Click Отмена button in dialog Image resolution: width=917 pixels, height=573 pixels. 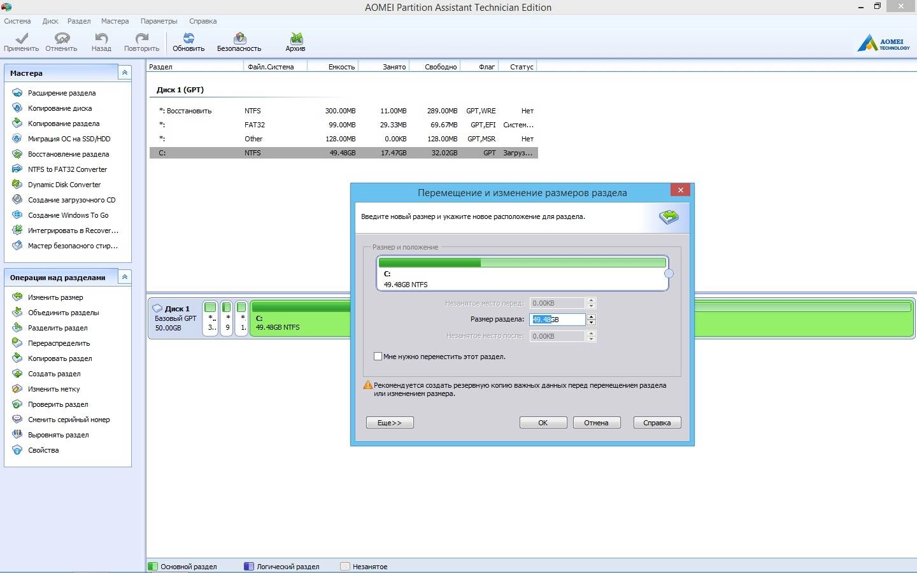click(x=597, y=423)
